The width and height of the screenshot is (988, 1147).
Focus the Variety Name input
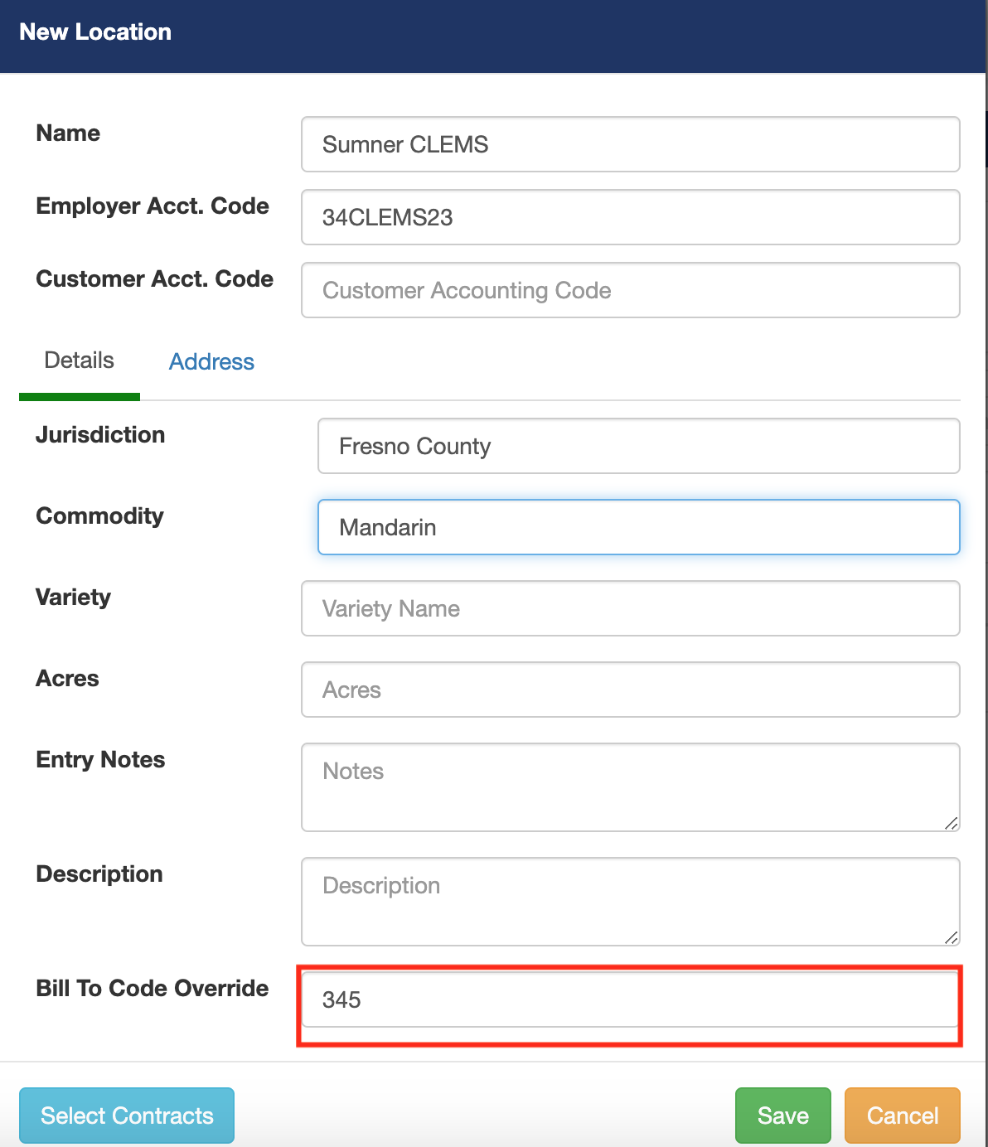tap(630, 608)
